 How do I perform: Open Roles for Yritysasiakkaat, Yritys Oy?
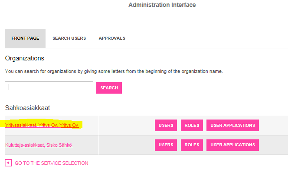[x=192, y=126]
